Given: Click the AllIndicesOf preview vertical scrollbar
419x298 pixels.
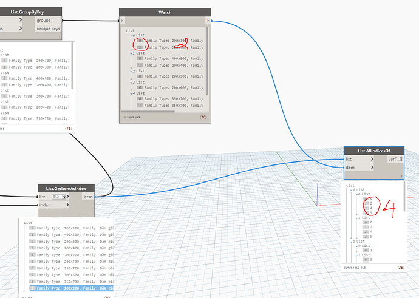Looking at the screenshot, I should click(404, 196).
